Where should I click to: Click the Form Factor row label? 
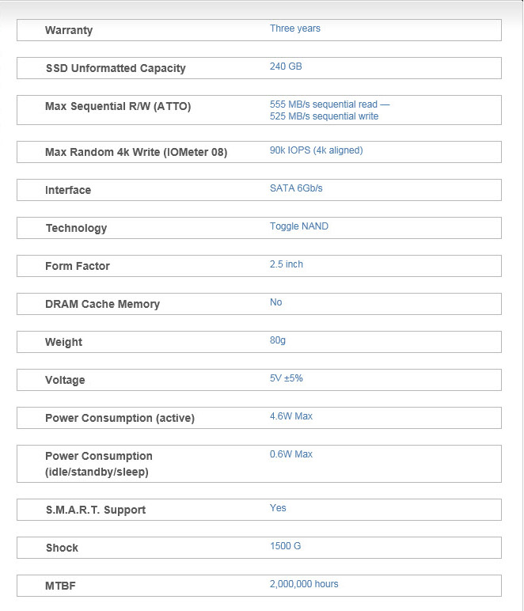[78, 266]
